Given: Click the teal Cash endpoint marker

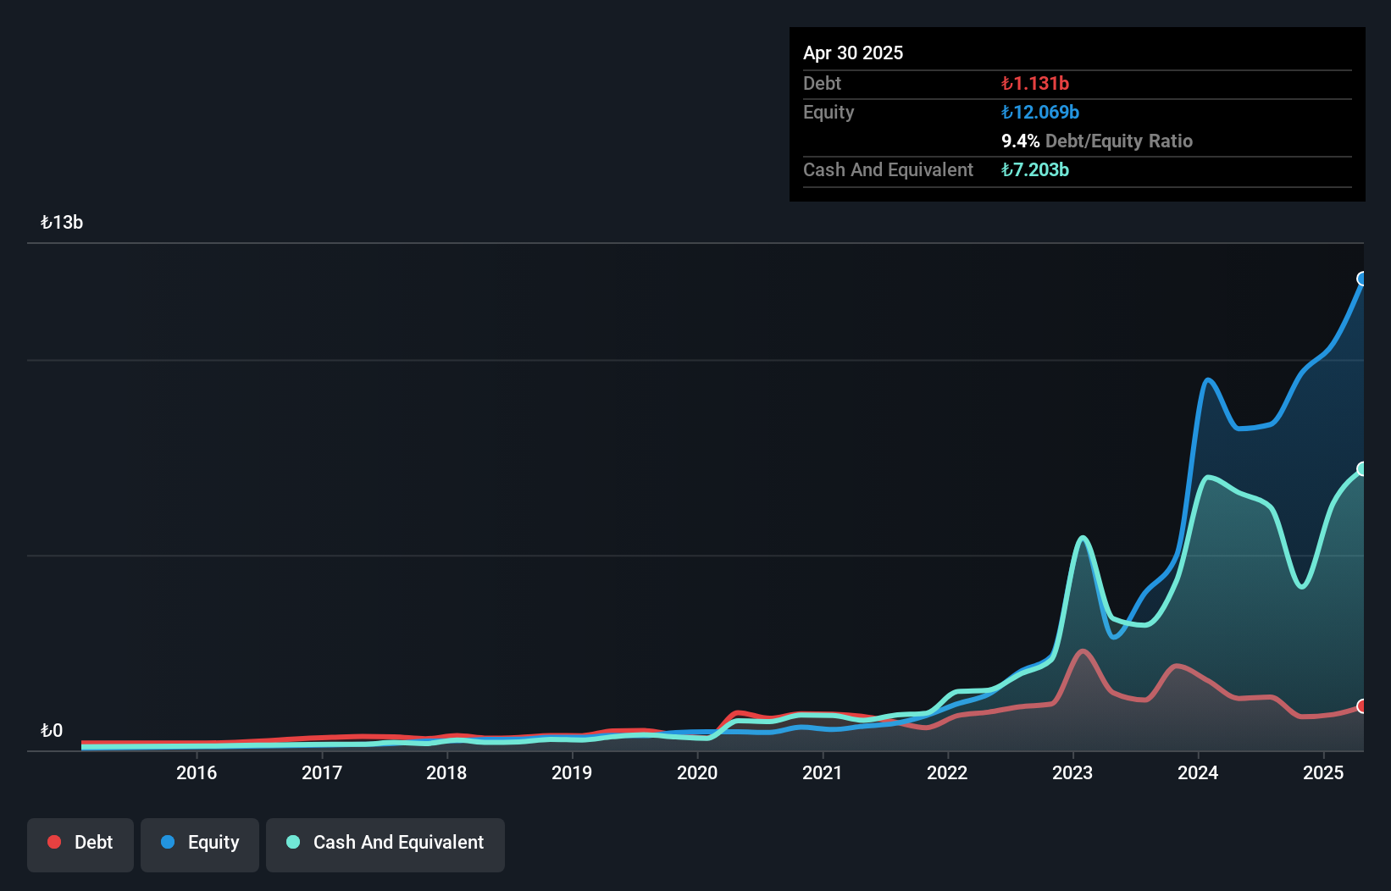Looking at the screenshot, I should [x=1362, y=468].
